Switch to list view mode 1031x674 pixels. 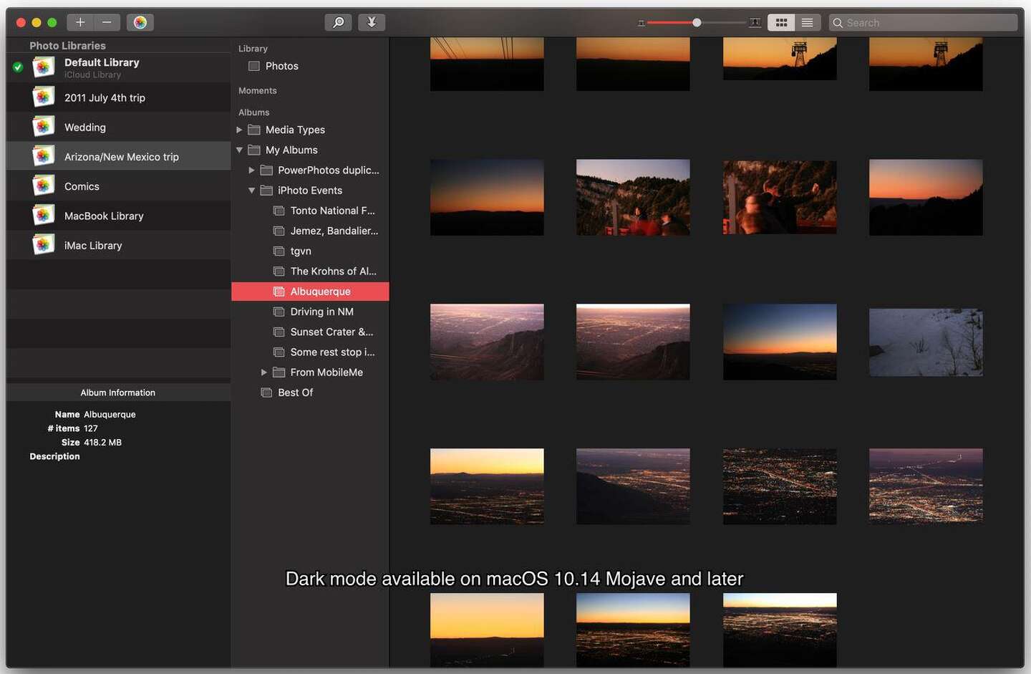pyautogui.click(x=807, y=22)
